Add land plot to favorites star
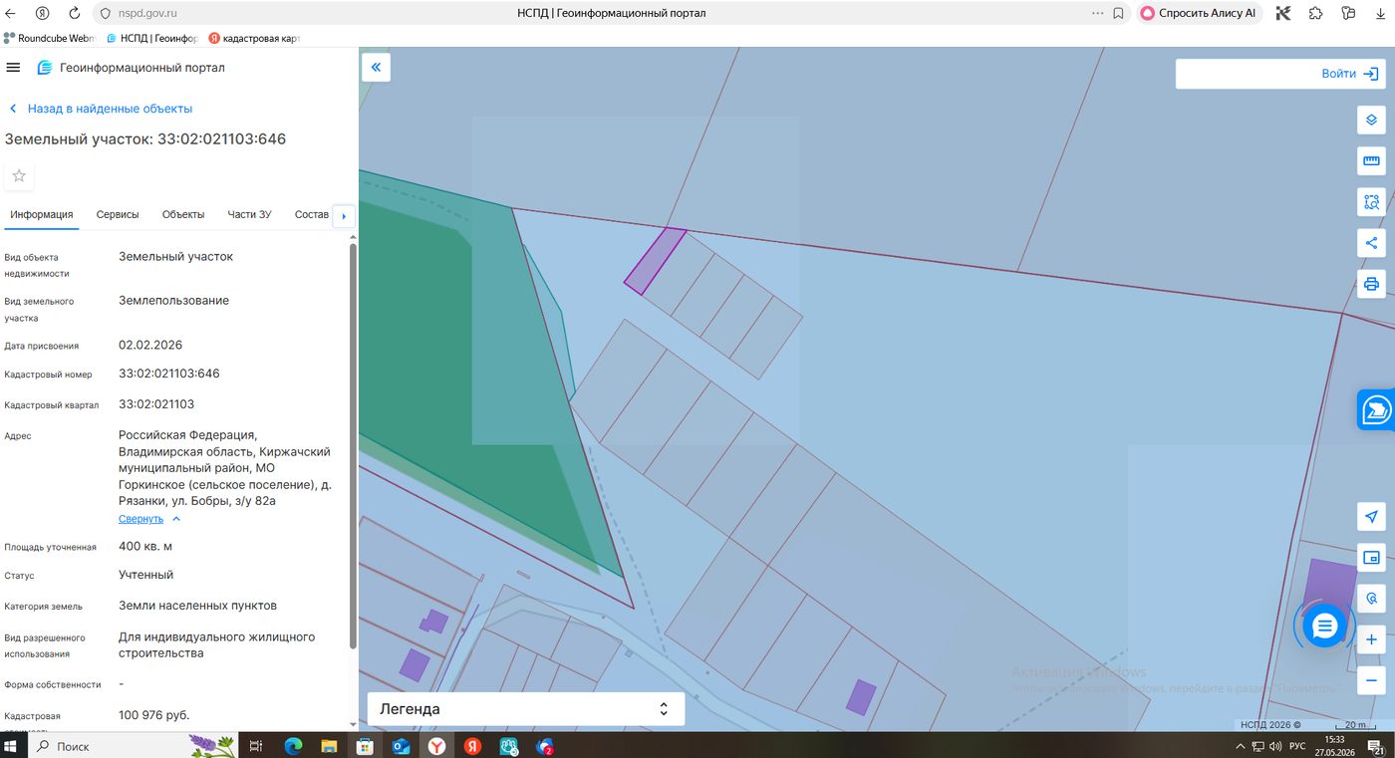 pyautogui.click(x=19, y=175)
